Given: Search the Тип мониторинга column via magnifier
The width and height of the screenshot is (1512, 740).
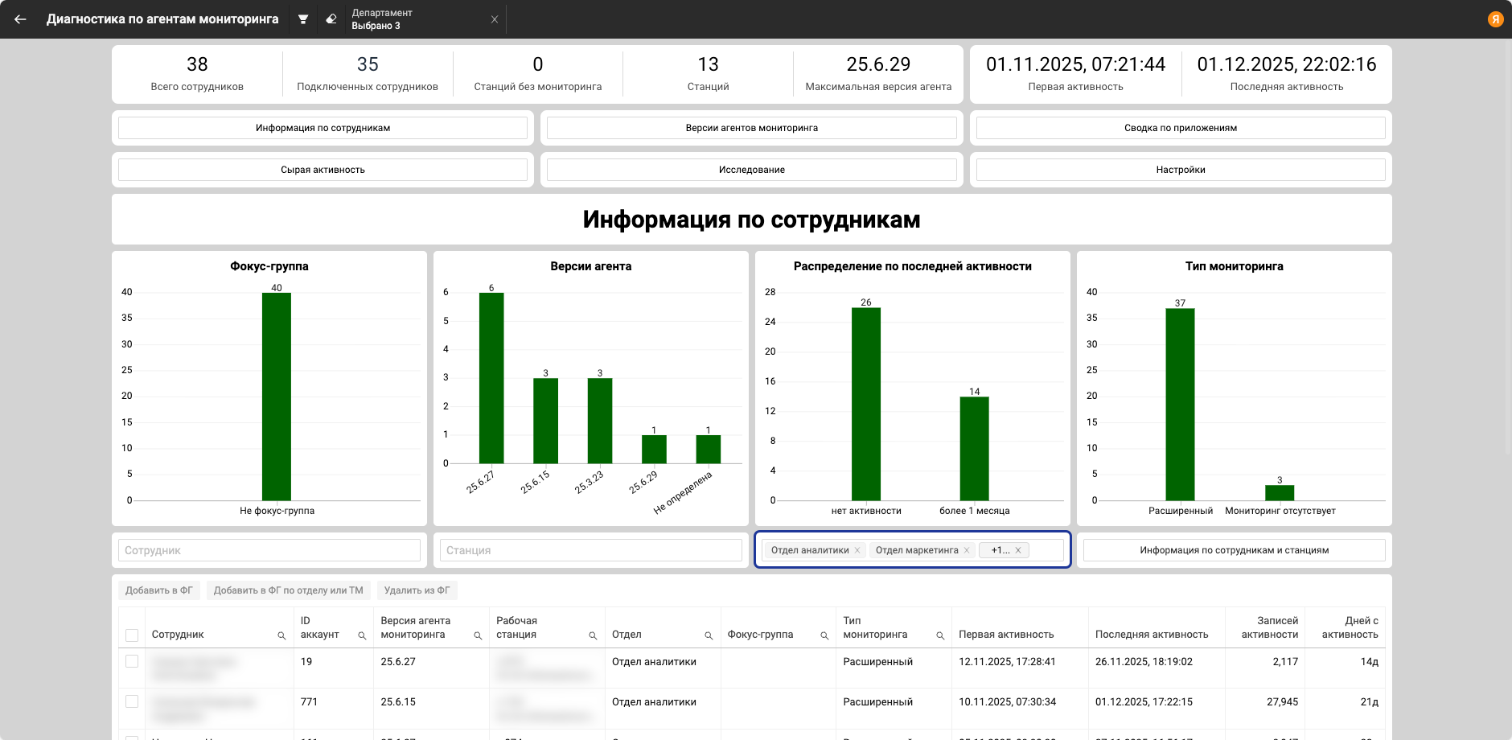Looking at the screenshot, I should [x=940, y=635].
